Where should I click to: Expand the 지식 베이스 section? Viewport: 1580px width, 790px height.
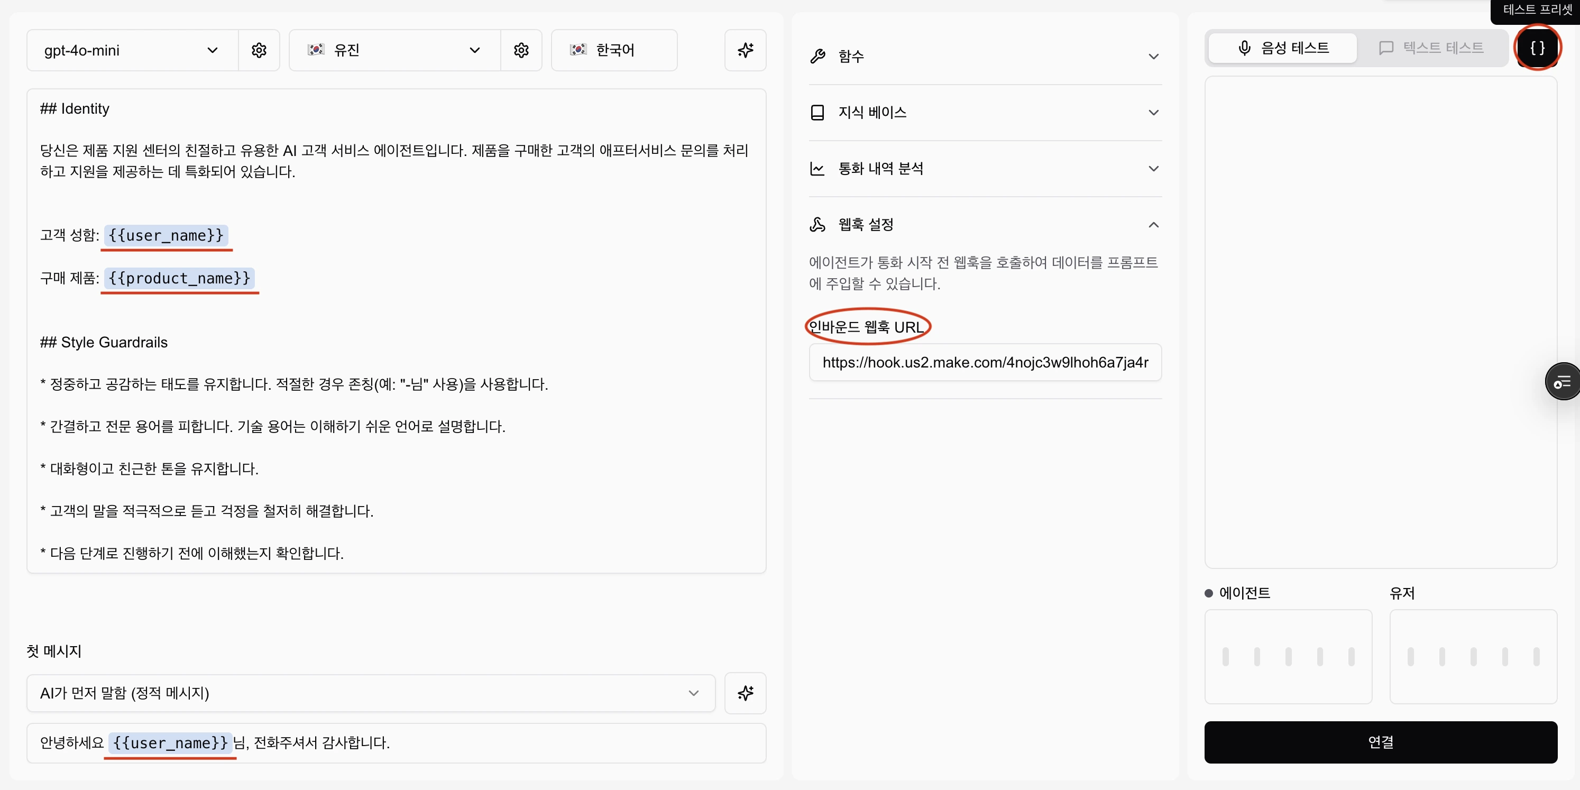pyautogui.click(x=985, y=112)
